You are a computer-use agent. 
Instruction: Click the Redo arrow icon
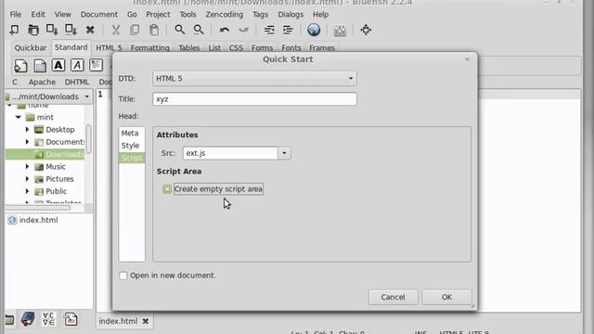click(x=243, y=30)
